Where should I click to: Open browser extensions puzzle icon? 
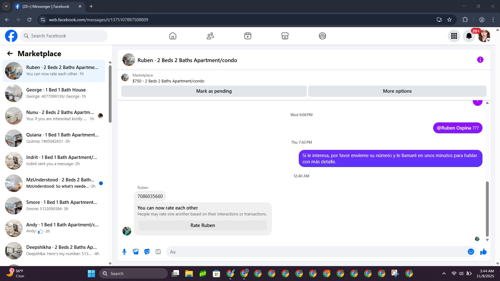click(x=465, y=20)
